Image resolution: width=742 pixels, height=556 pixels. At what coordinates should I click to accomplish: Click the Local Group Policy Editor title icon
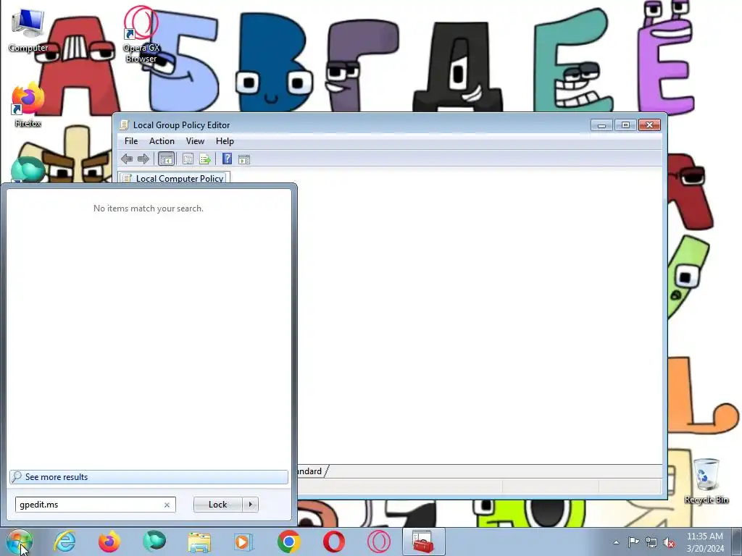[124, 125]
